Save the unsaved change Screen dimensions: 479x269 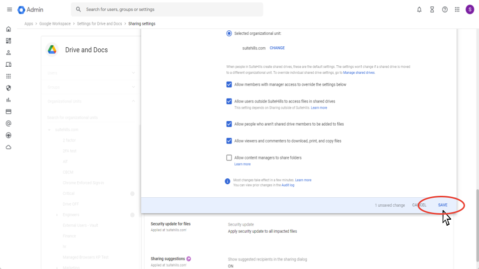point(443,205)
